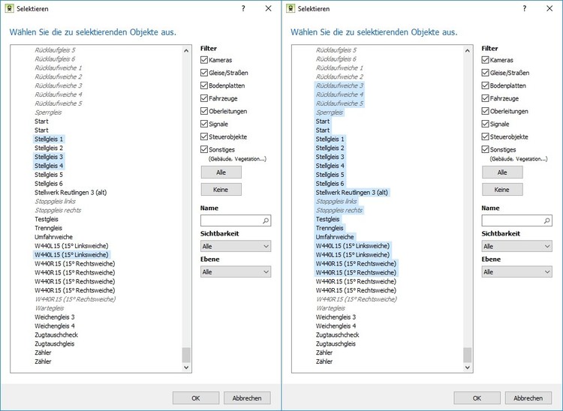
Task: Select Weichengleis 4 in right dialog list
Action: (x=336, y=326)
